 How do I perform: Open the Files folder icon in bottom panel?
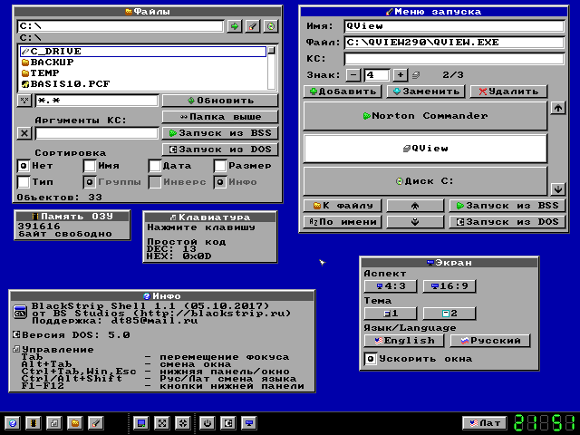(75, 423)
